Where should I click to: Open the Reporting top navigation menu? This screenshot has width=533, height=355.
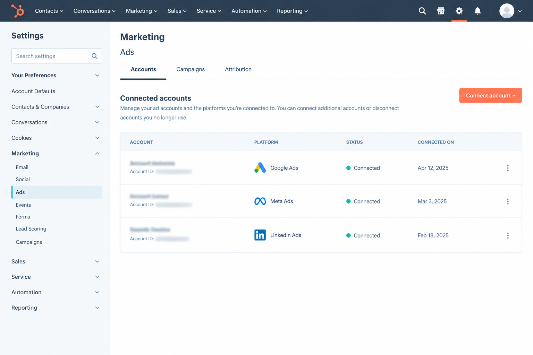tap(292, 11)
